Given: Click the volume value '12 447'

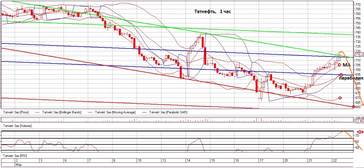Looking at the screenshot, I should pos(360,121).
